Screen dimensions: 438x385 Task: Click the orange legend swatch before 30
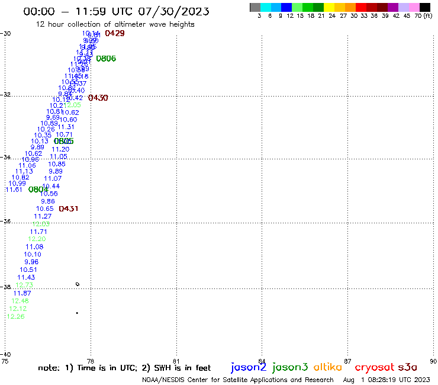(350, 7)
